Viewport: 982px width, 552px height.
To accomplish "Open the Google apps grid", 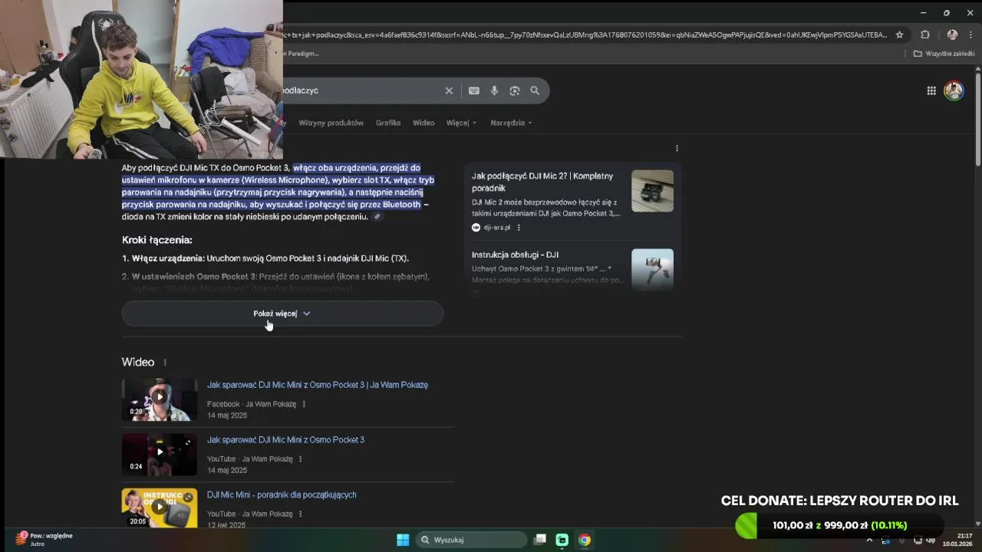I will point(931,90).
